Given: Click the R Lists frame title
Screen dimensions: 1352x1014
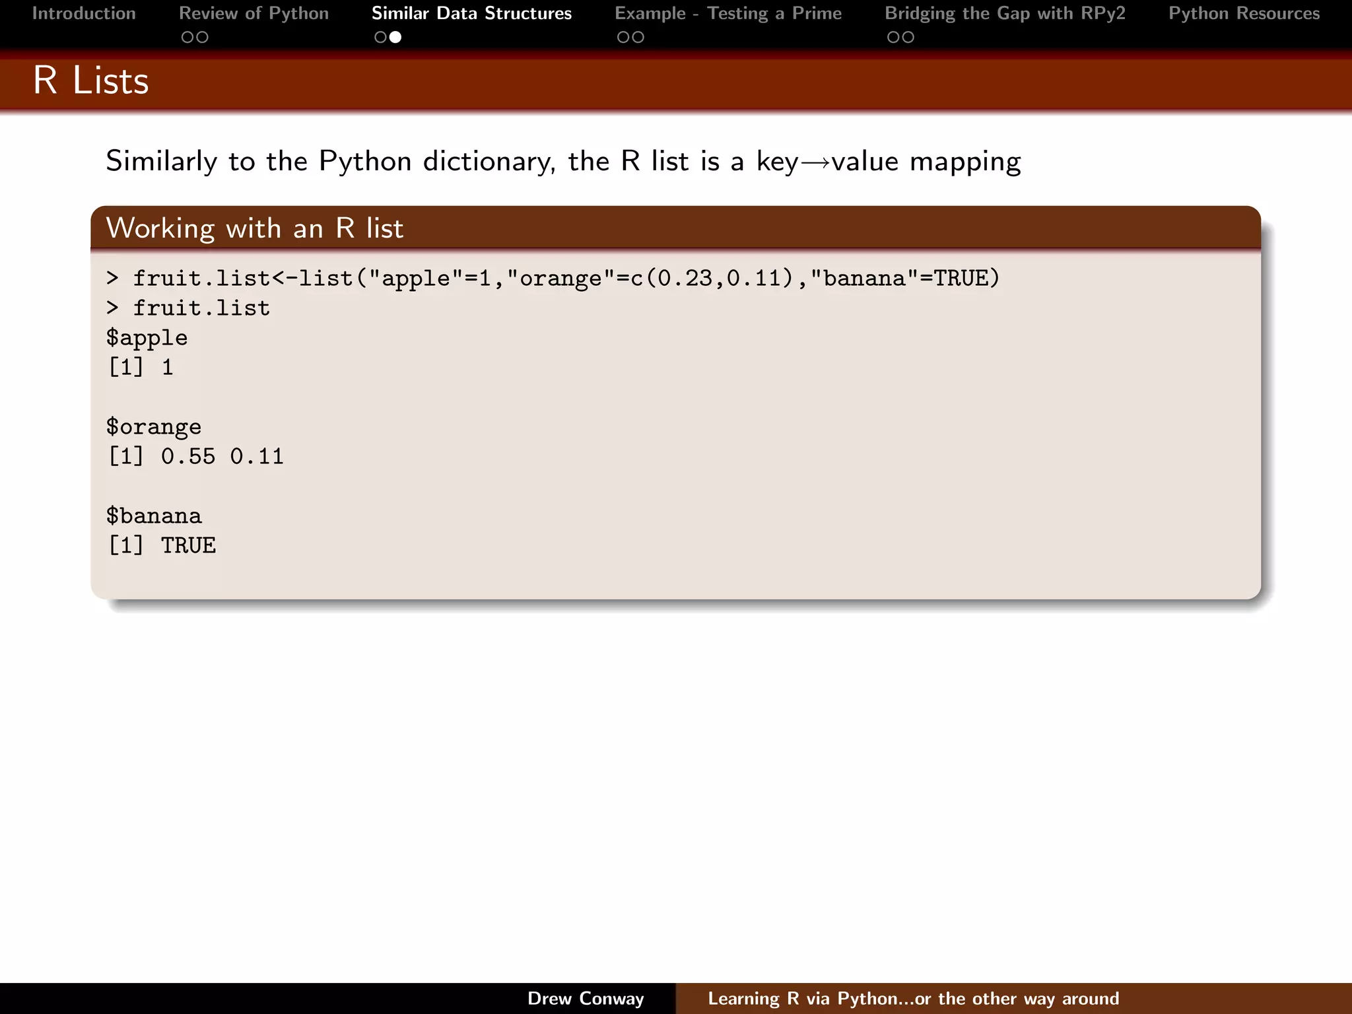Looking at the screenshot, I should (x=91, y=81).
